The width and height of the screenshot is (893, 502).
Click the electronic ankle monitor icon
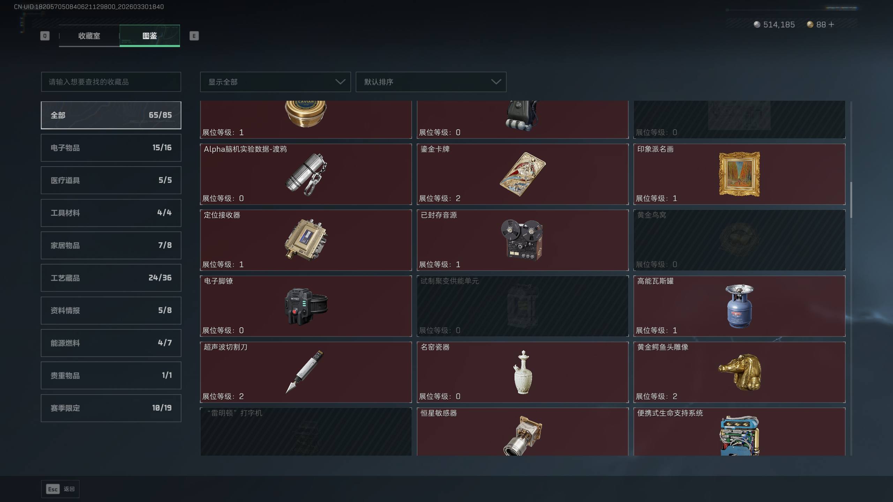(306, 306)
